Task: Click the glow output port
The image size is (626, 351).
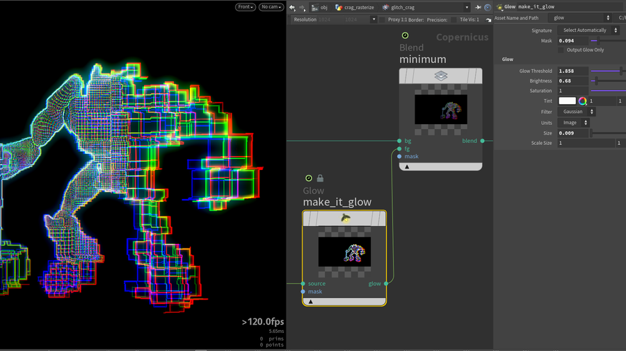Action: tap(385, 284)
